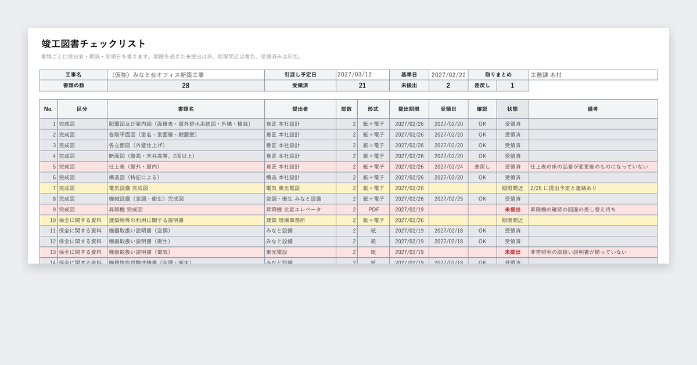The image size is (697, 365).
Task: Select reference date cell 2027/02/22
Action: coord(448,75)
